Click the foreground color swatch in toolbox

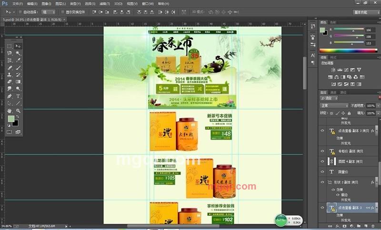click(x=11, y=119)
